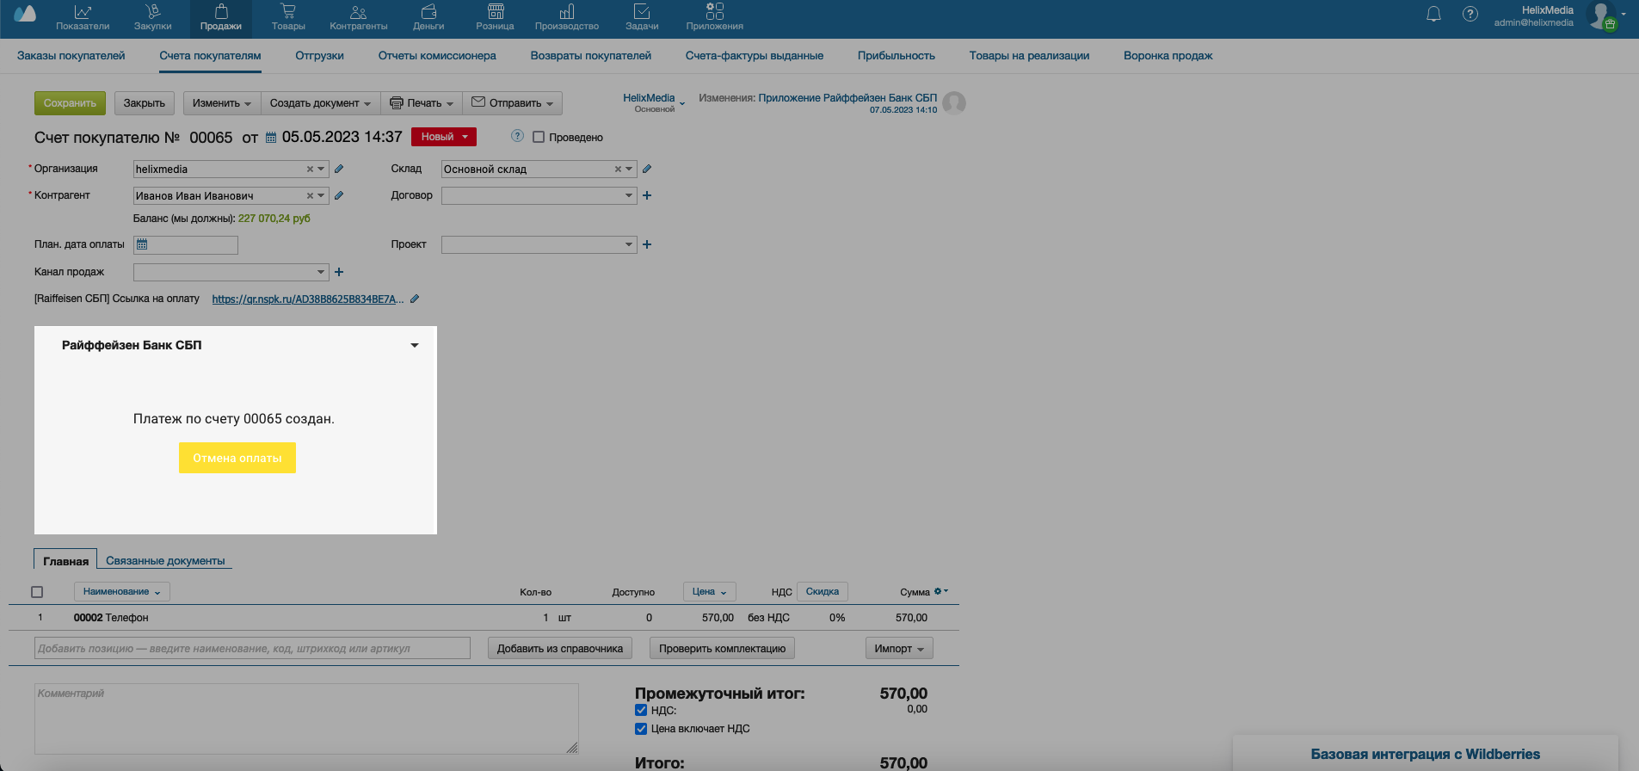
Task: Uncheck the НДС checkbox
Action: click(641, 710)
